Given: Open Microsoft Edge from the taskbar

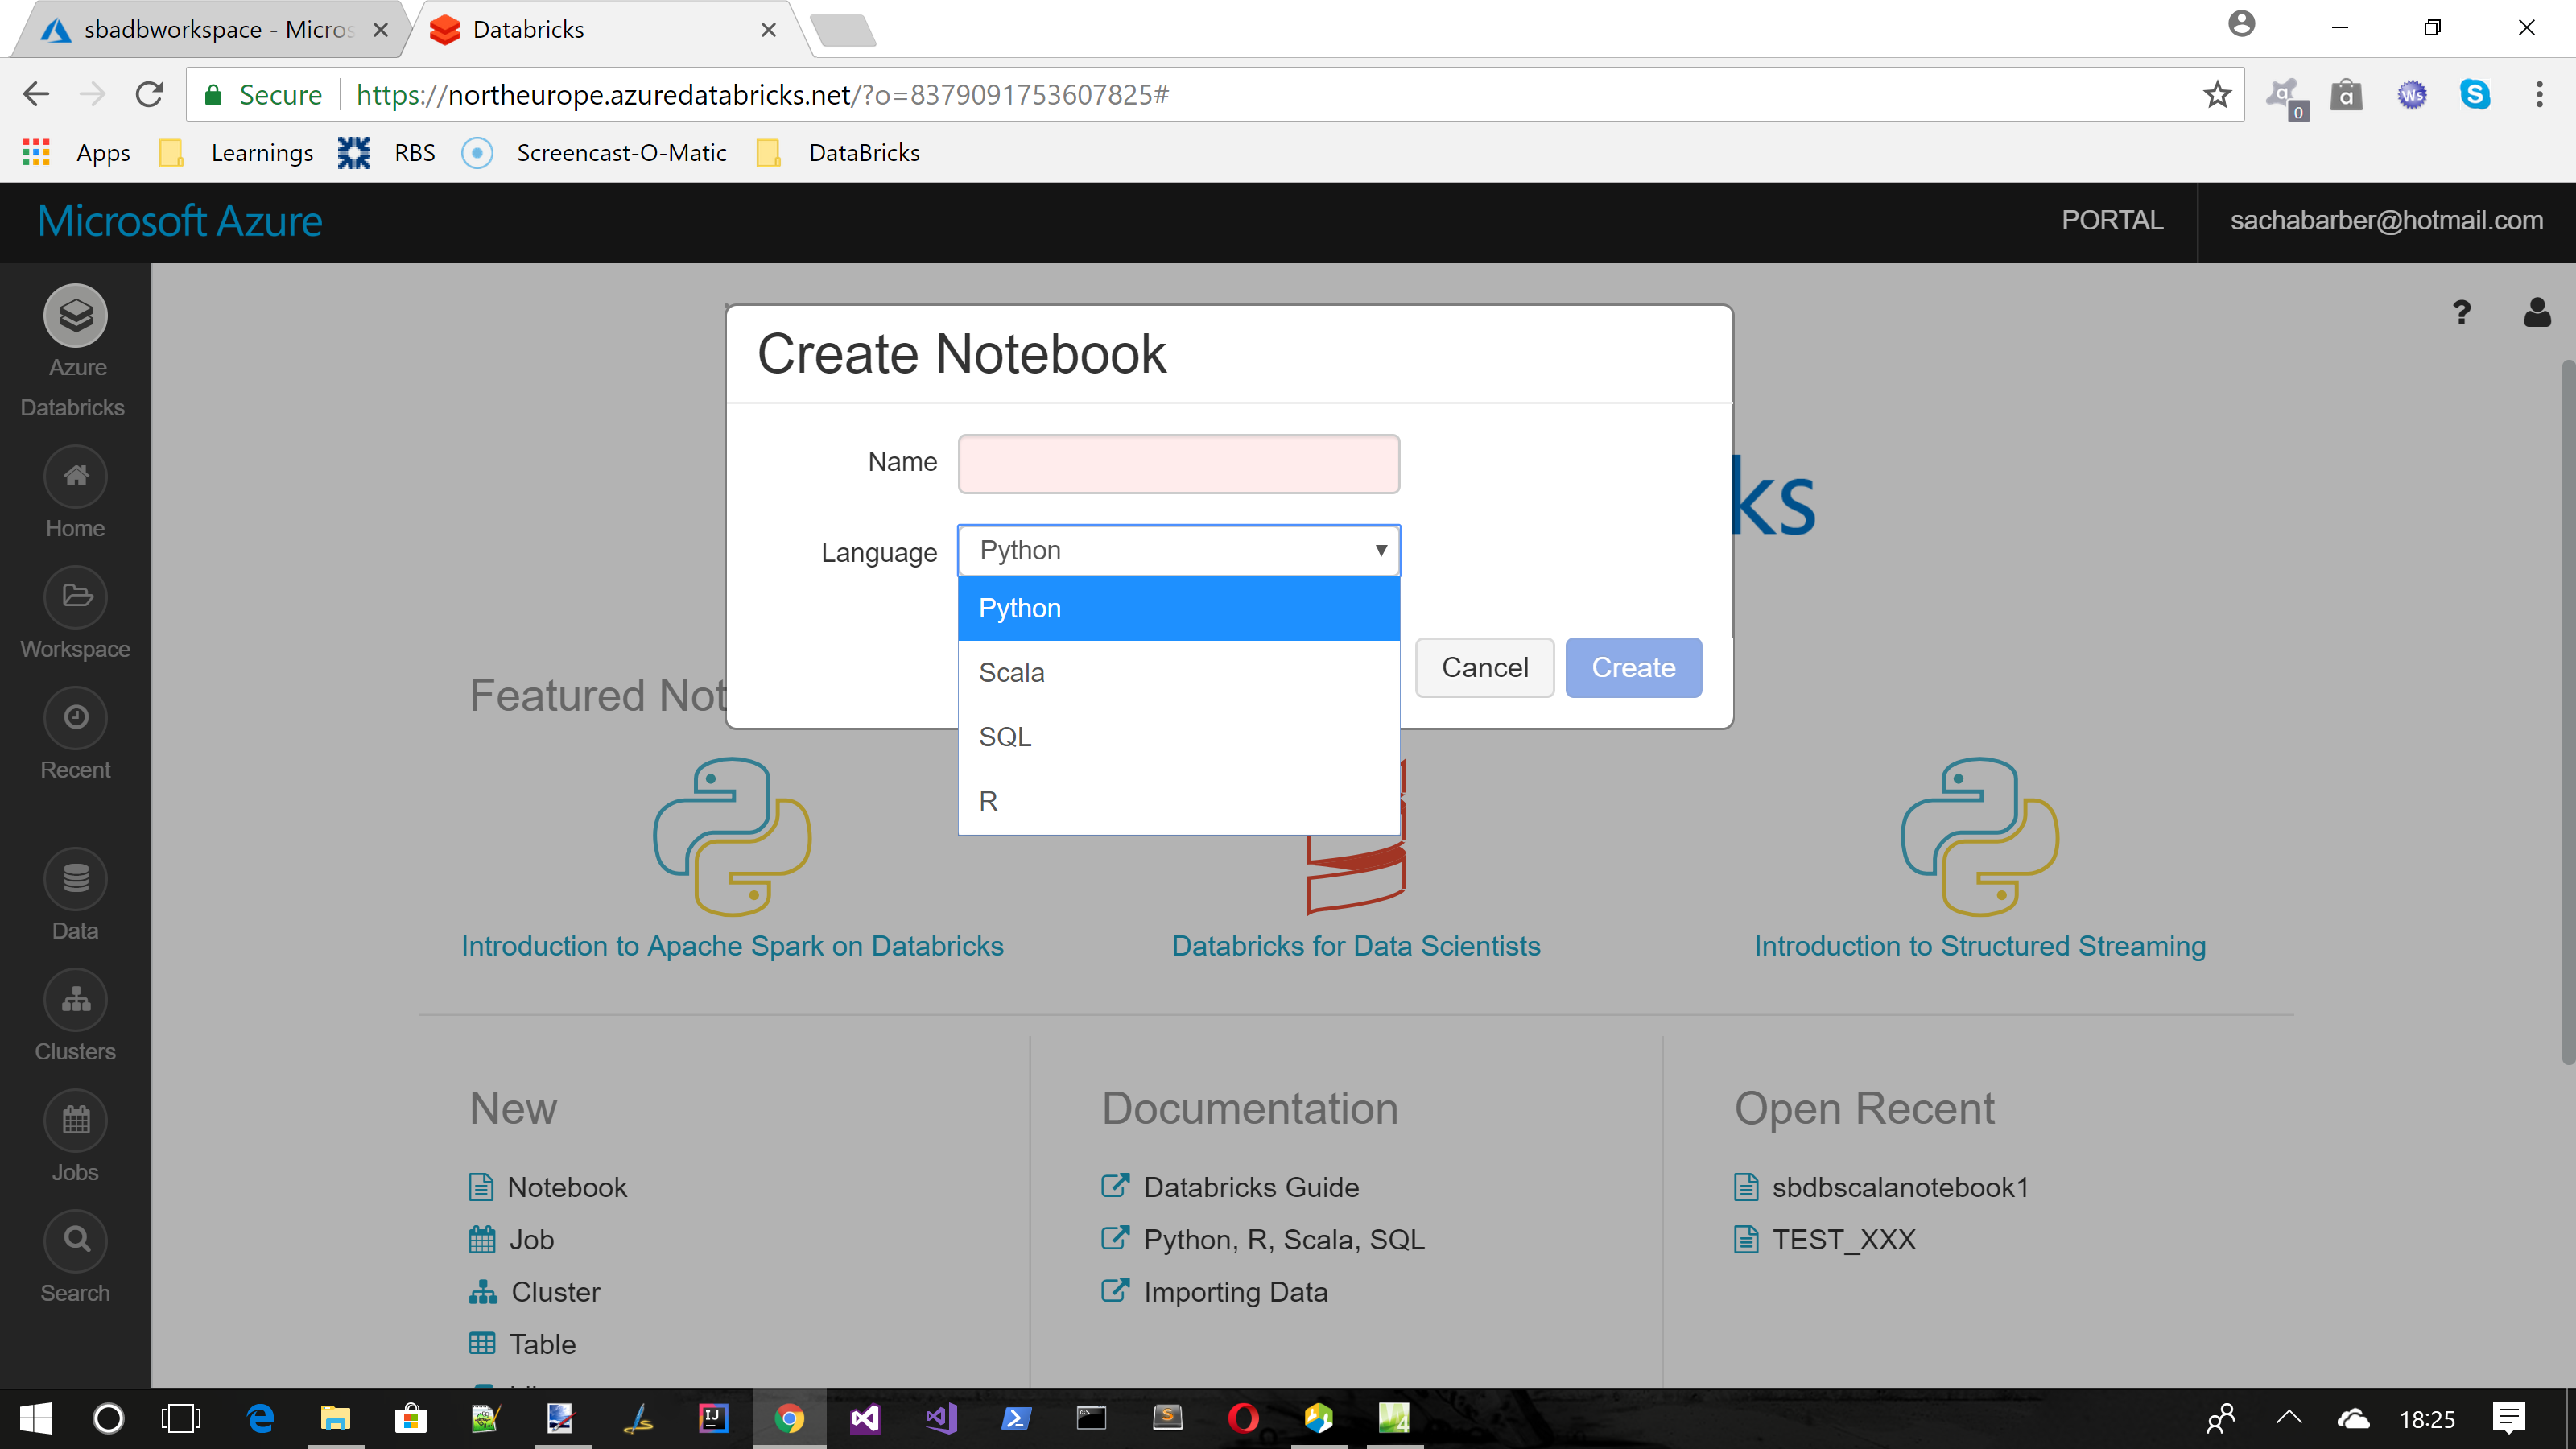Looking at the screenshot, I should coord(261,1418).
